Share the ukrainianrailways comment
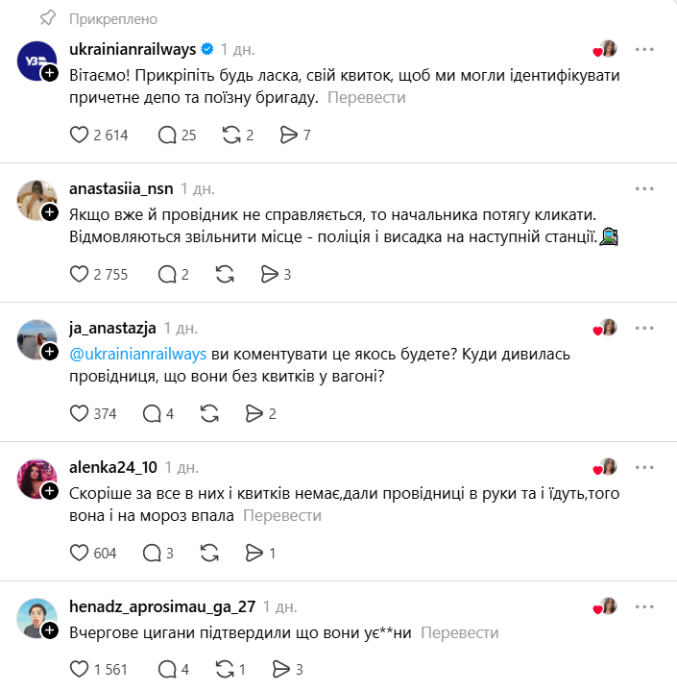The width and height of the screenshot is (677, 691). click(x=288, y=136)
